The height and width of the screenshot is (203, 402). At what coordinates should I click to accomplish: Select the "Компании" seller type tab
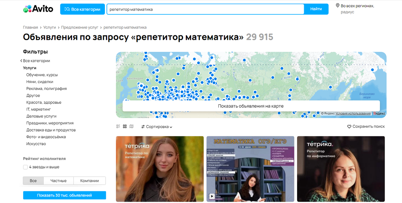click(x=89, y=181)
